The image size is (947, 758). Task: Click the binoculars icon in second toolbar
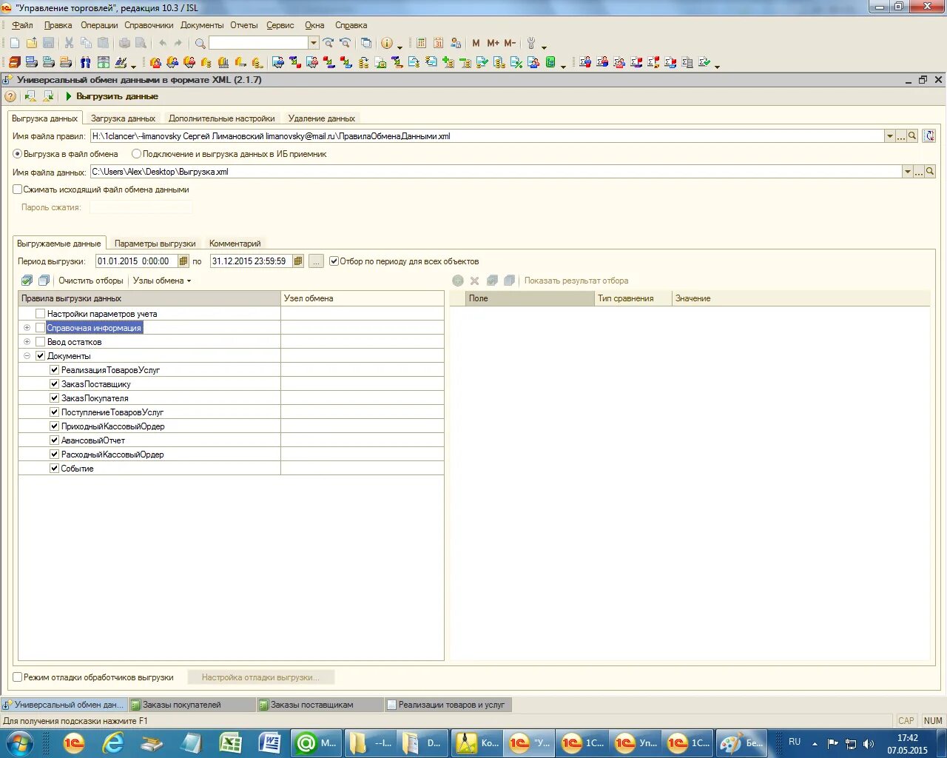point(86,62)
